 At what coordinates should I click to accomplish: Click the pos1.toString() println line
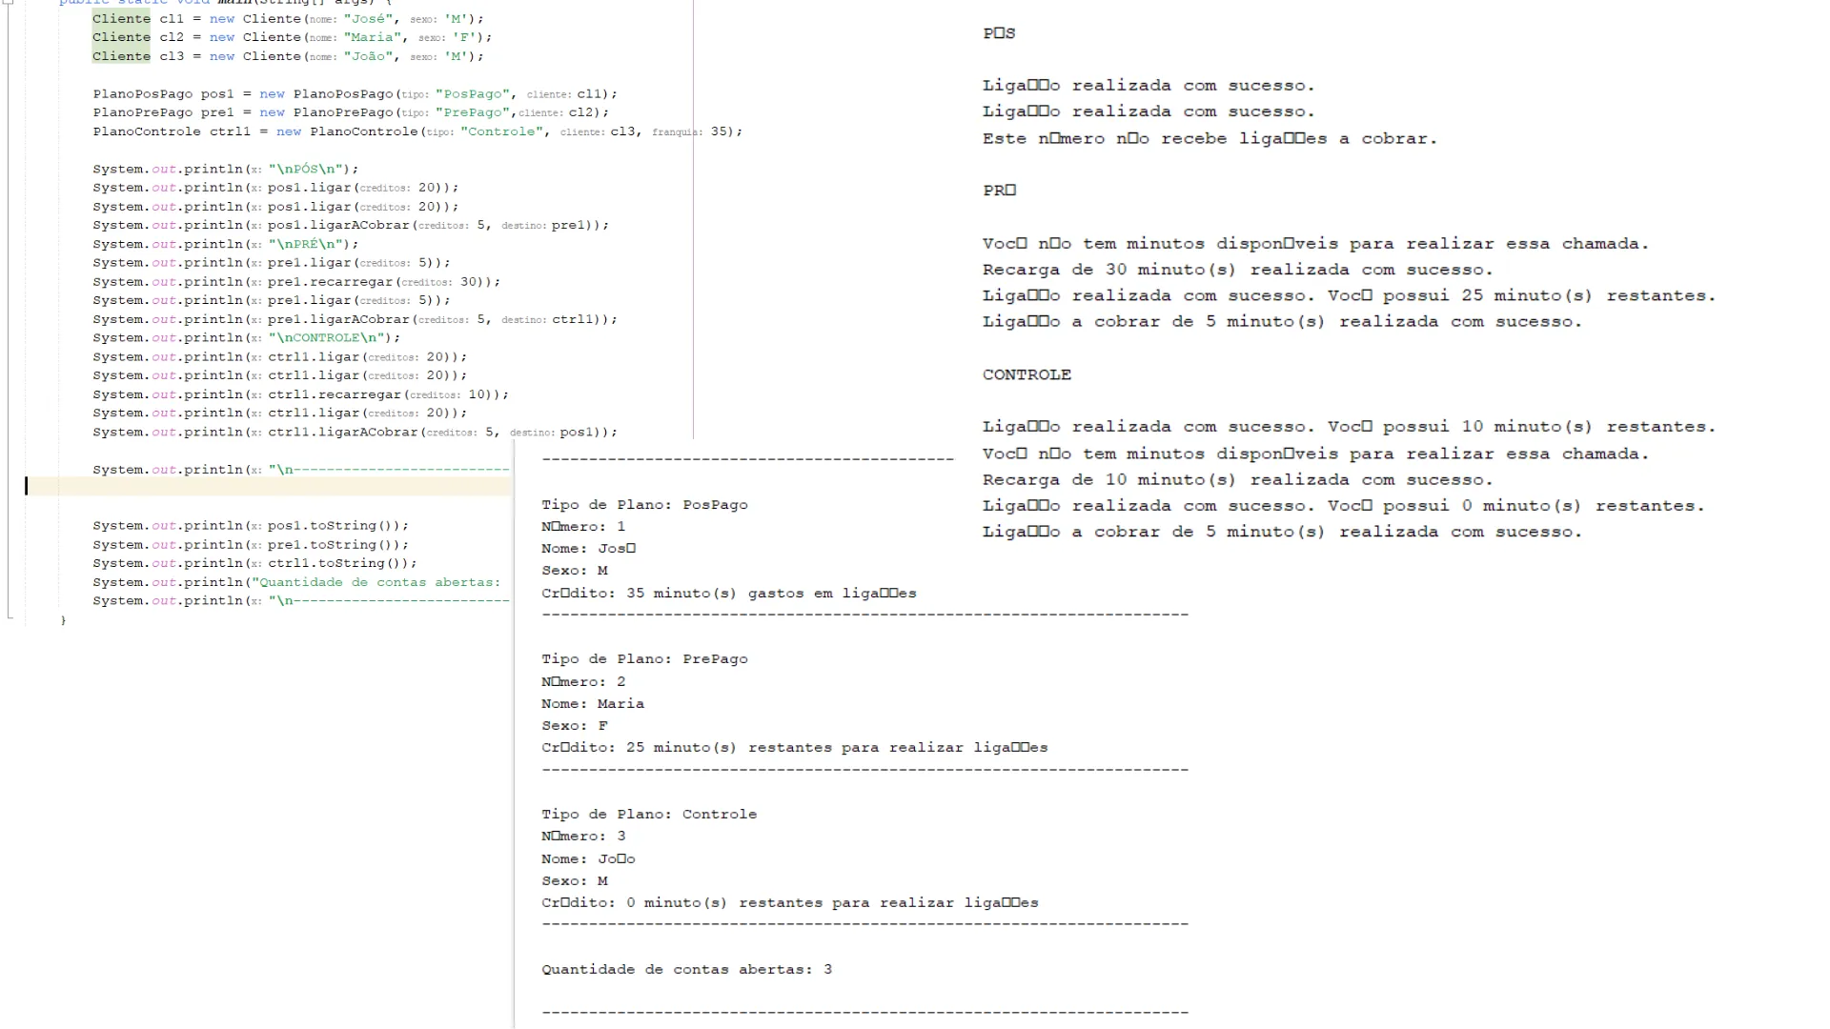point(250,526)
